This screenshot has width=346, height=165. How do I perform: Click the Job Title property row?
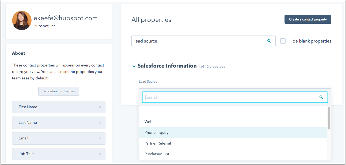59,154
